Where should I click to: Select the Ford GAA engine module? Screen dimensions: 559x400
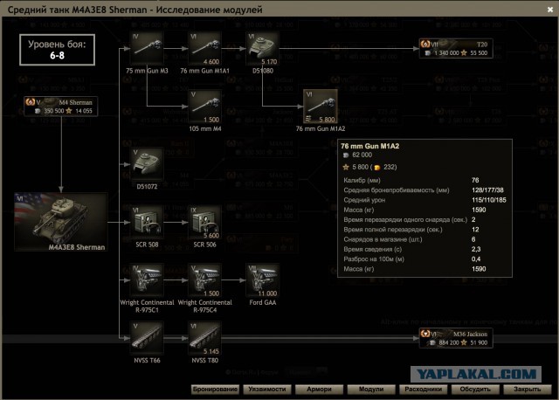point(262,280)
